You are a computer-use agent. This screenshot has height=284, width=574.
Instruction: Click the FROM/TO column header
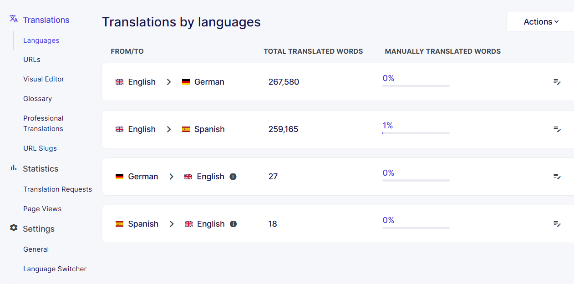127,51
